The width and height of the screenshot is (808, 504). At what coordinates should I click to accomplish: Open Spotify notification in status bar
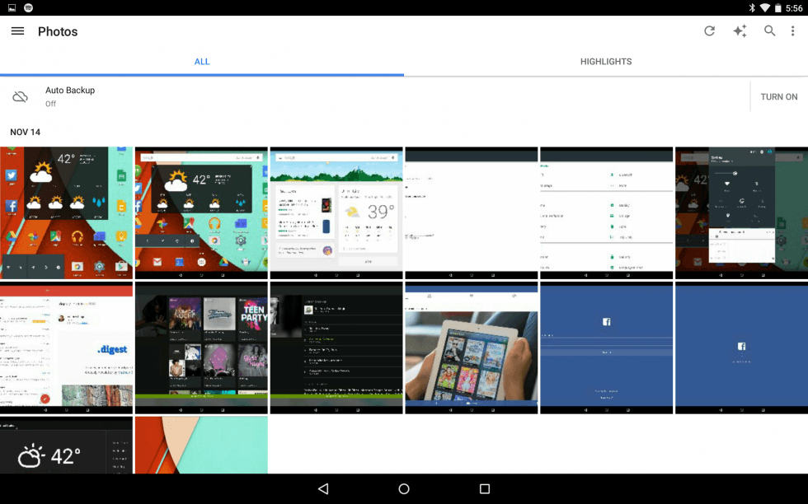(28, 7)
